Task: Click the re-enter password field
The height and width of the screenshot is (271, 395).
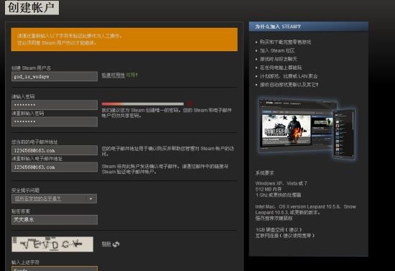Action: tap(55, 121)
